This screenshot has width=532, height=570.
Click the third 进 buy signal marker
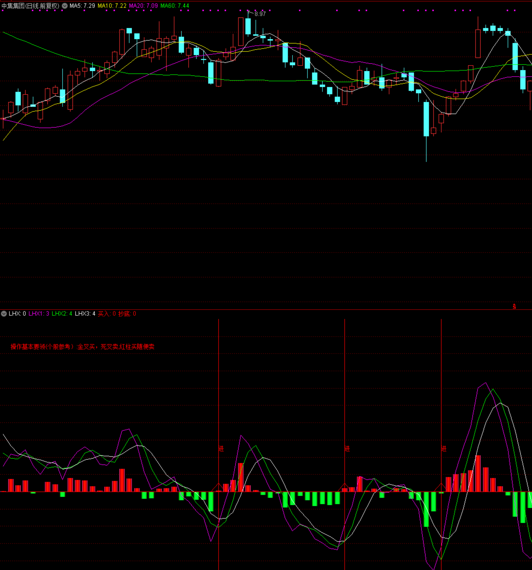[444, 449]
